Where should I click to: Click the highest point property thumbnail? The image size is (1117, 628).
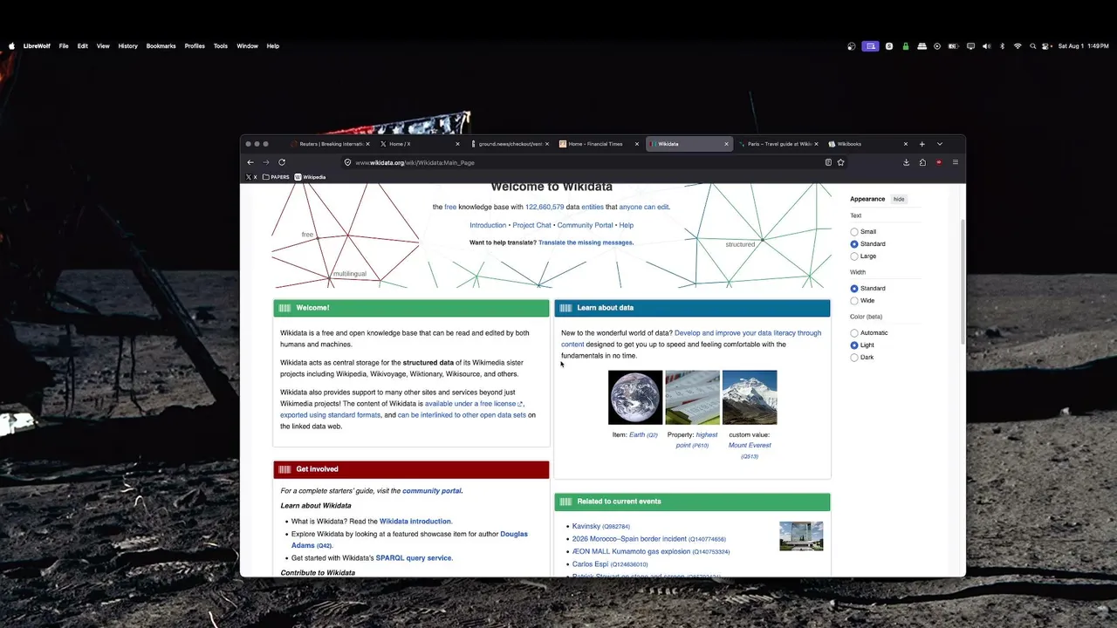pyautogui.click(x=692, y=398)
